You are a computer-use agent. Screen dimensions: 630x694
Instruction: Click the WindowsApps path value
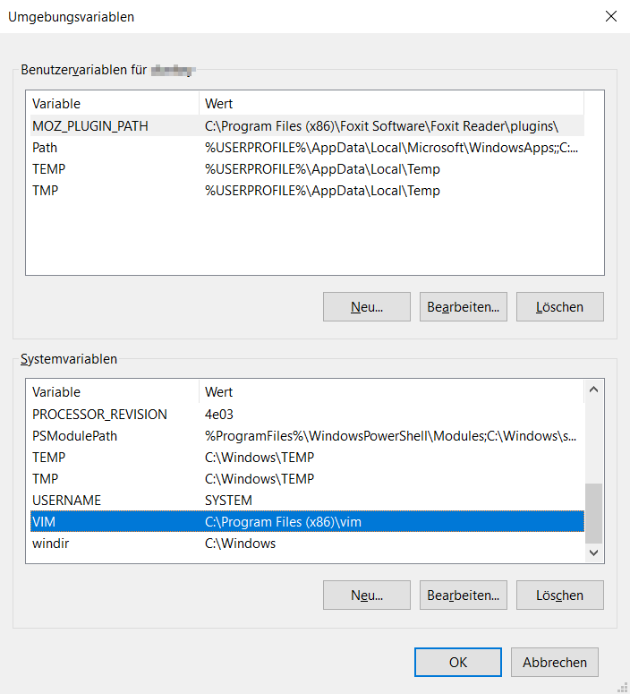pos(391,148)
